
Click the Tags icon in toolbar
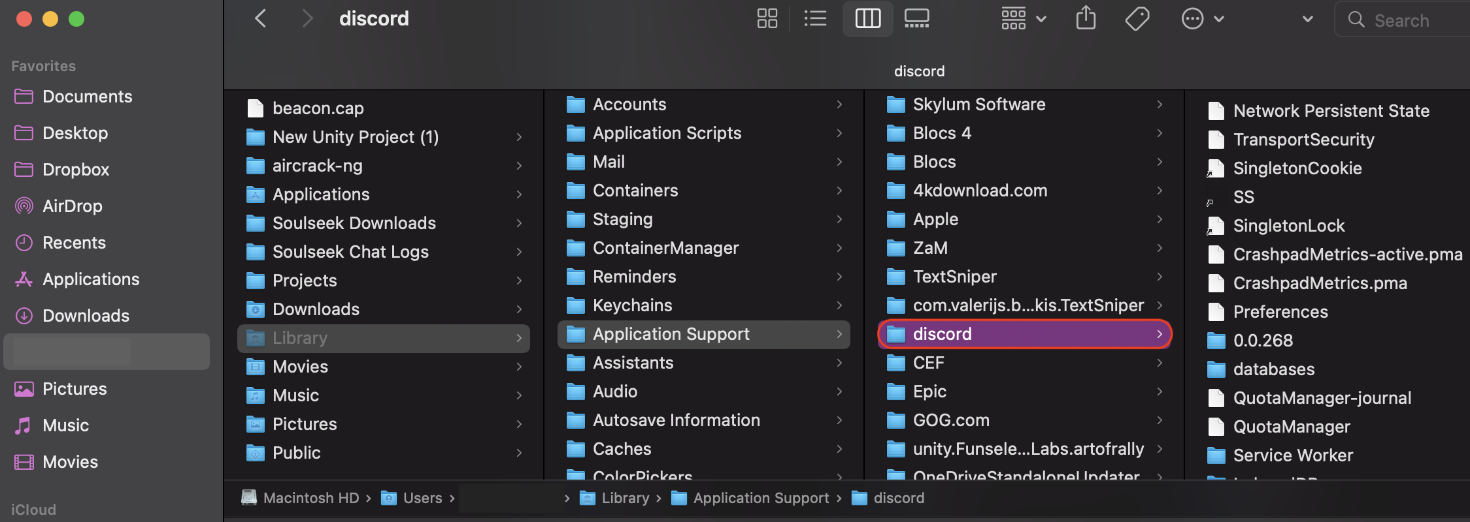[x=1137, y=19]
